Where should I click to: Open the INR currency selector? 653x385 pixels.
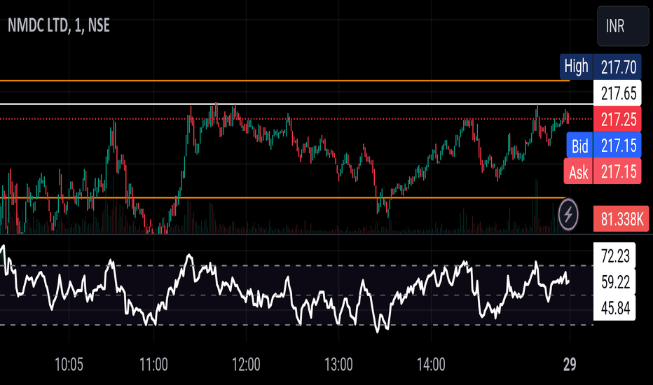[x=623, y=26]
